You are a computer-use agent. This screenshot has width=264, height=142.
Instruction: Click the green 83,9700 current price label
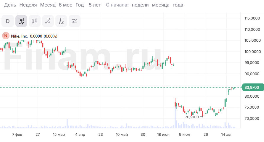[252, 87]
